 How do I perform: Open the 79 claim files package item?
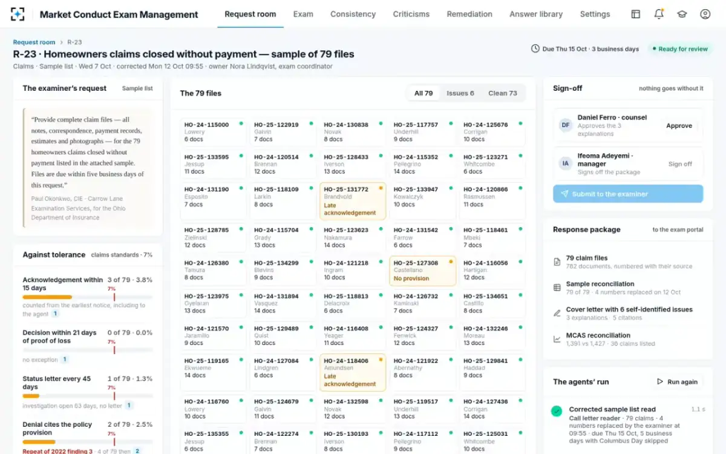tap(628, 262)
